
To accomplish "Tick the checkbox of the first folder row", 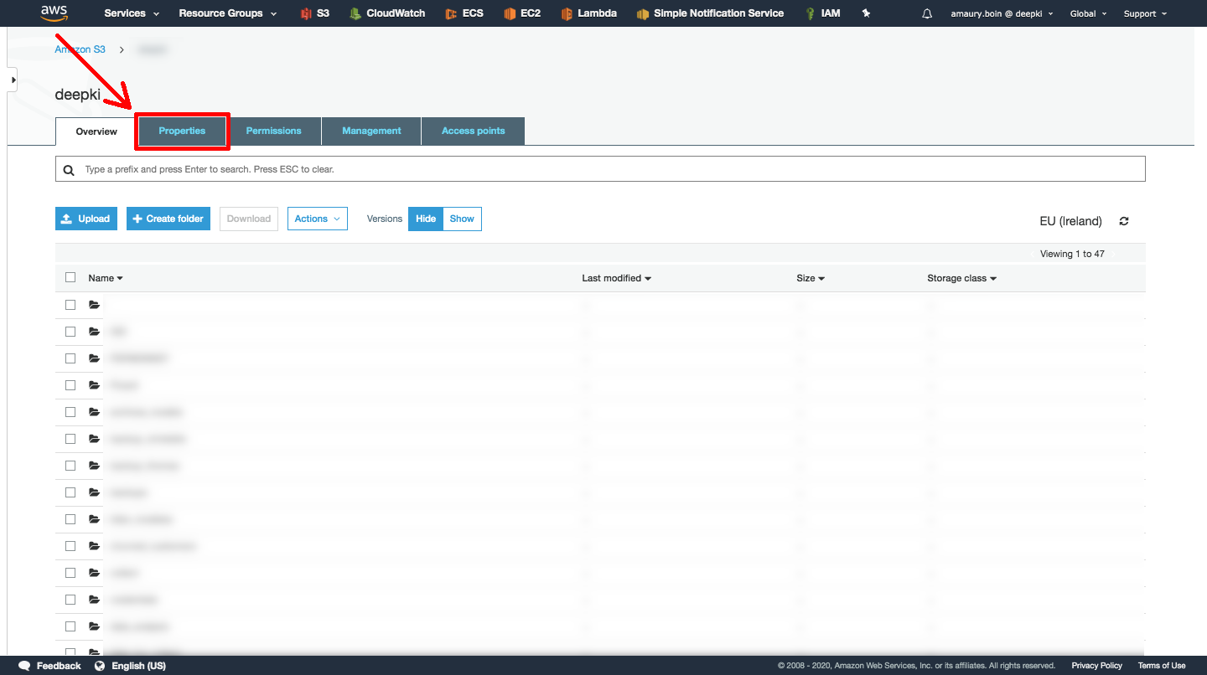I will [70, 305].
